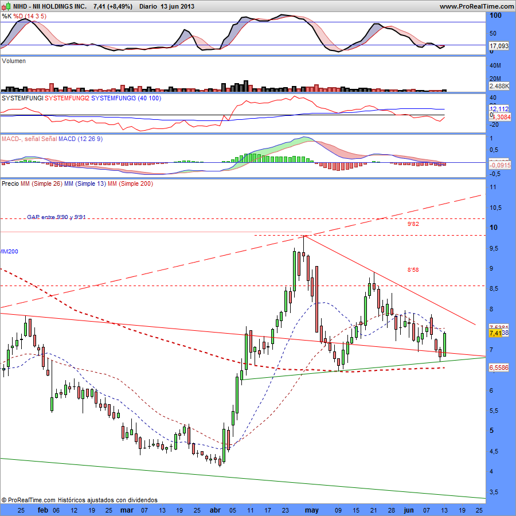Viewport: 516px width, 516px height.
Task: Click the red 'SYSTEMFUNGI2' label
Action: point(67,98)
